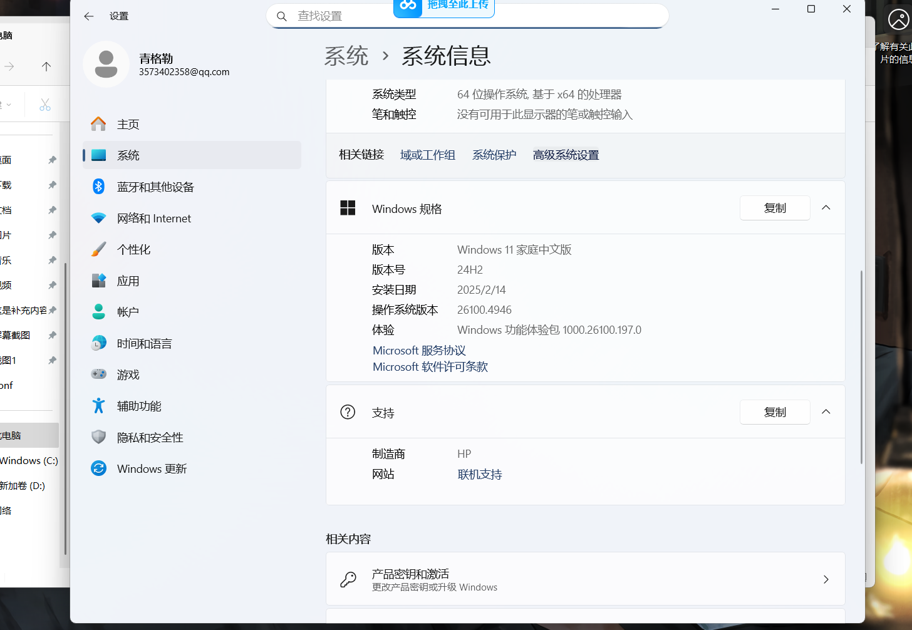
Task: Open the 产品密钥和激活 card
Action: click(586, 579)
